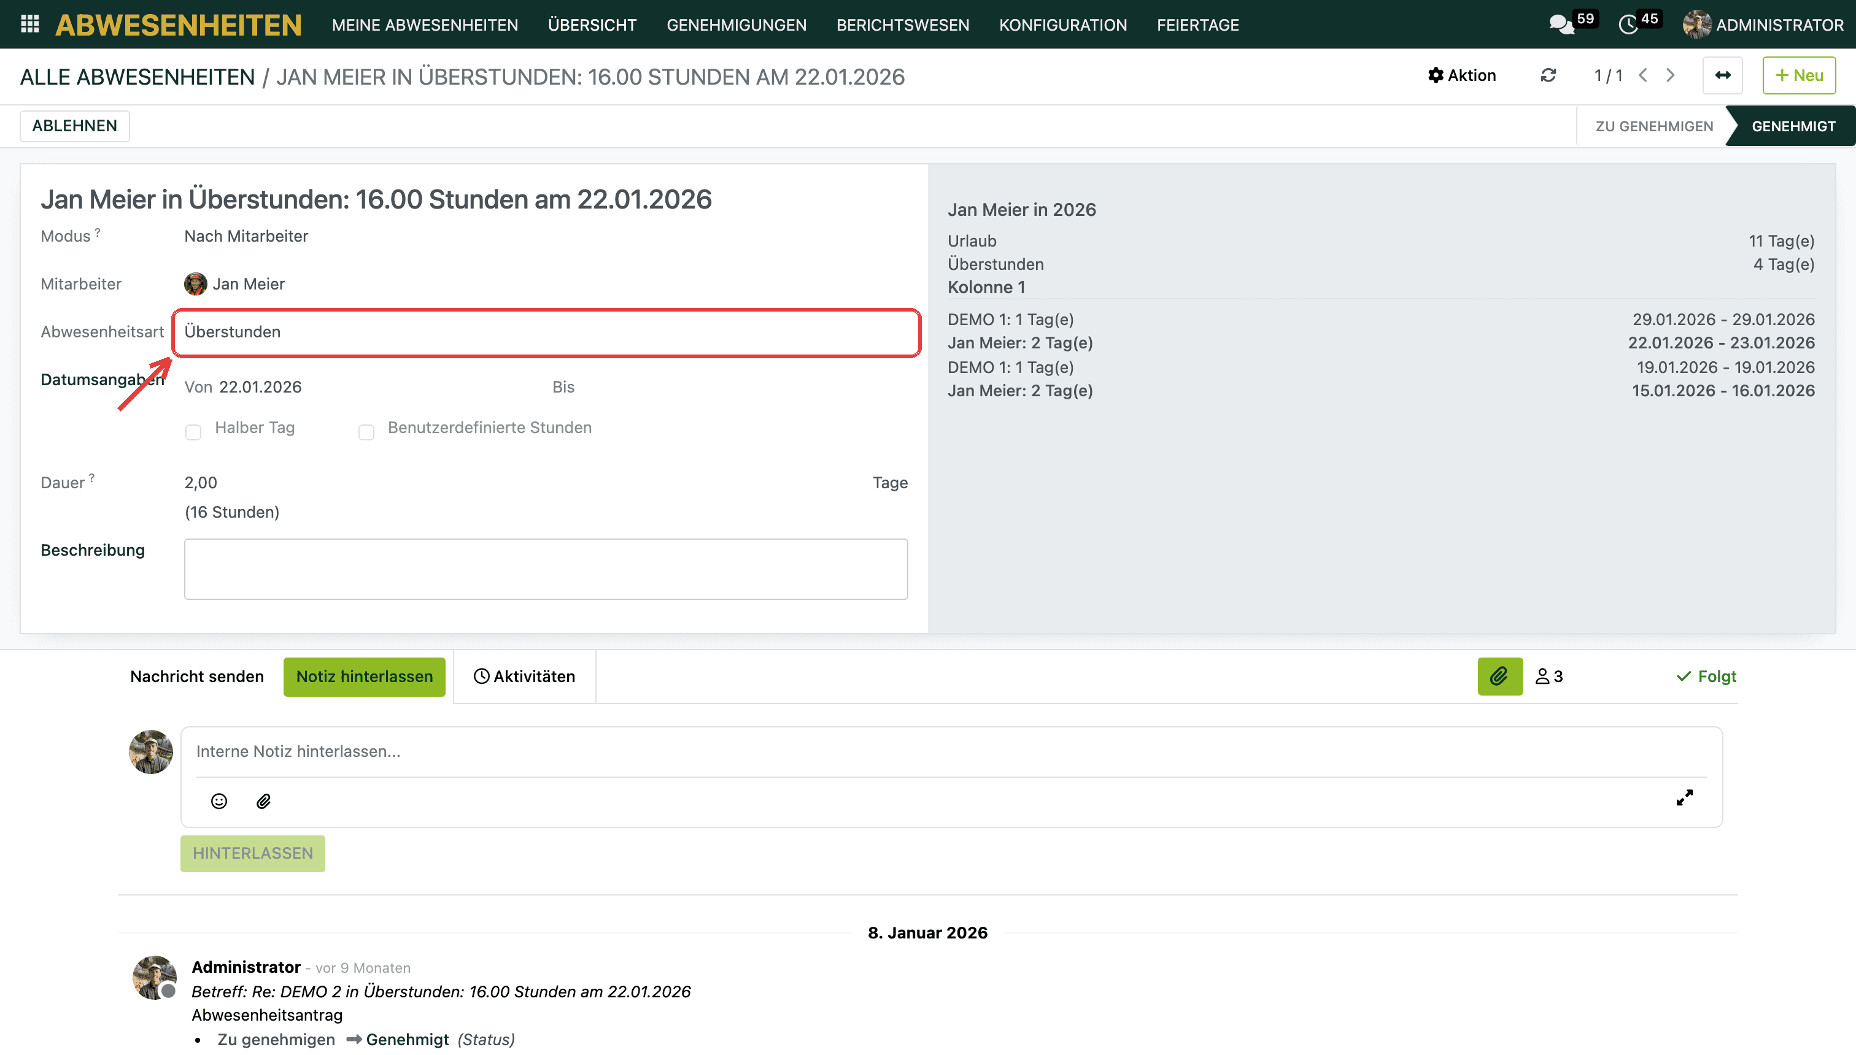Open the Abwesenheitsart Überstunden field
The image size is (1856, 1055).
coord(546,332)
